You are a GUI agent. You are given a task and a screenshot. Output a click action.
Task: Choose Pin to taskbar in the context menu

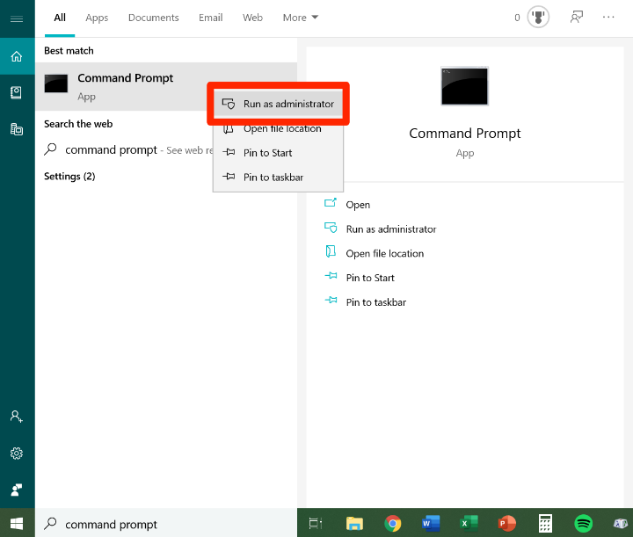point(278,178)
